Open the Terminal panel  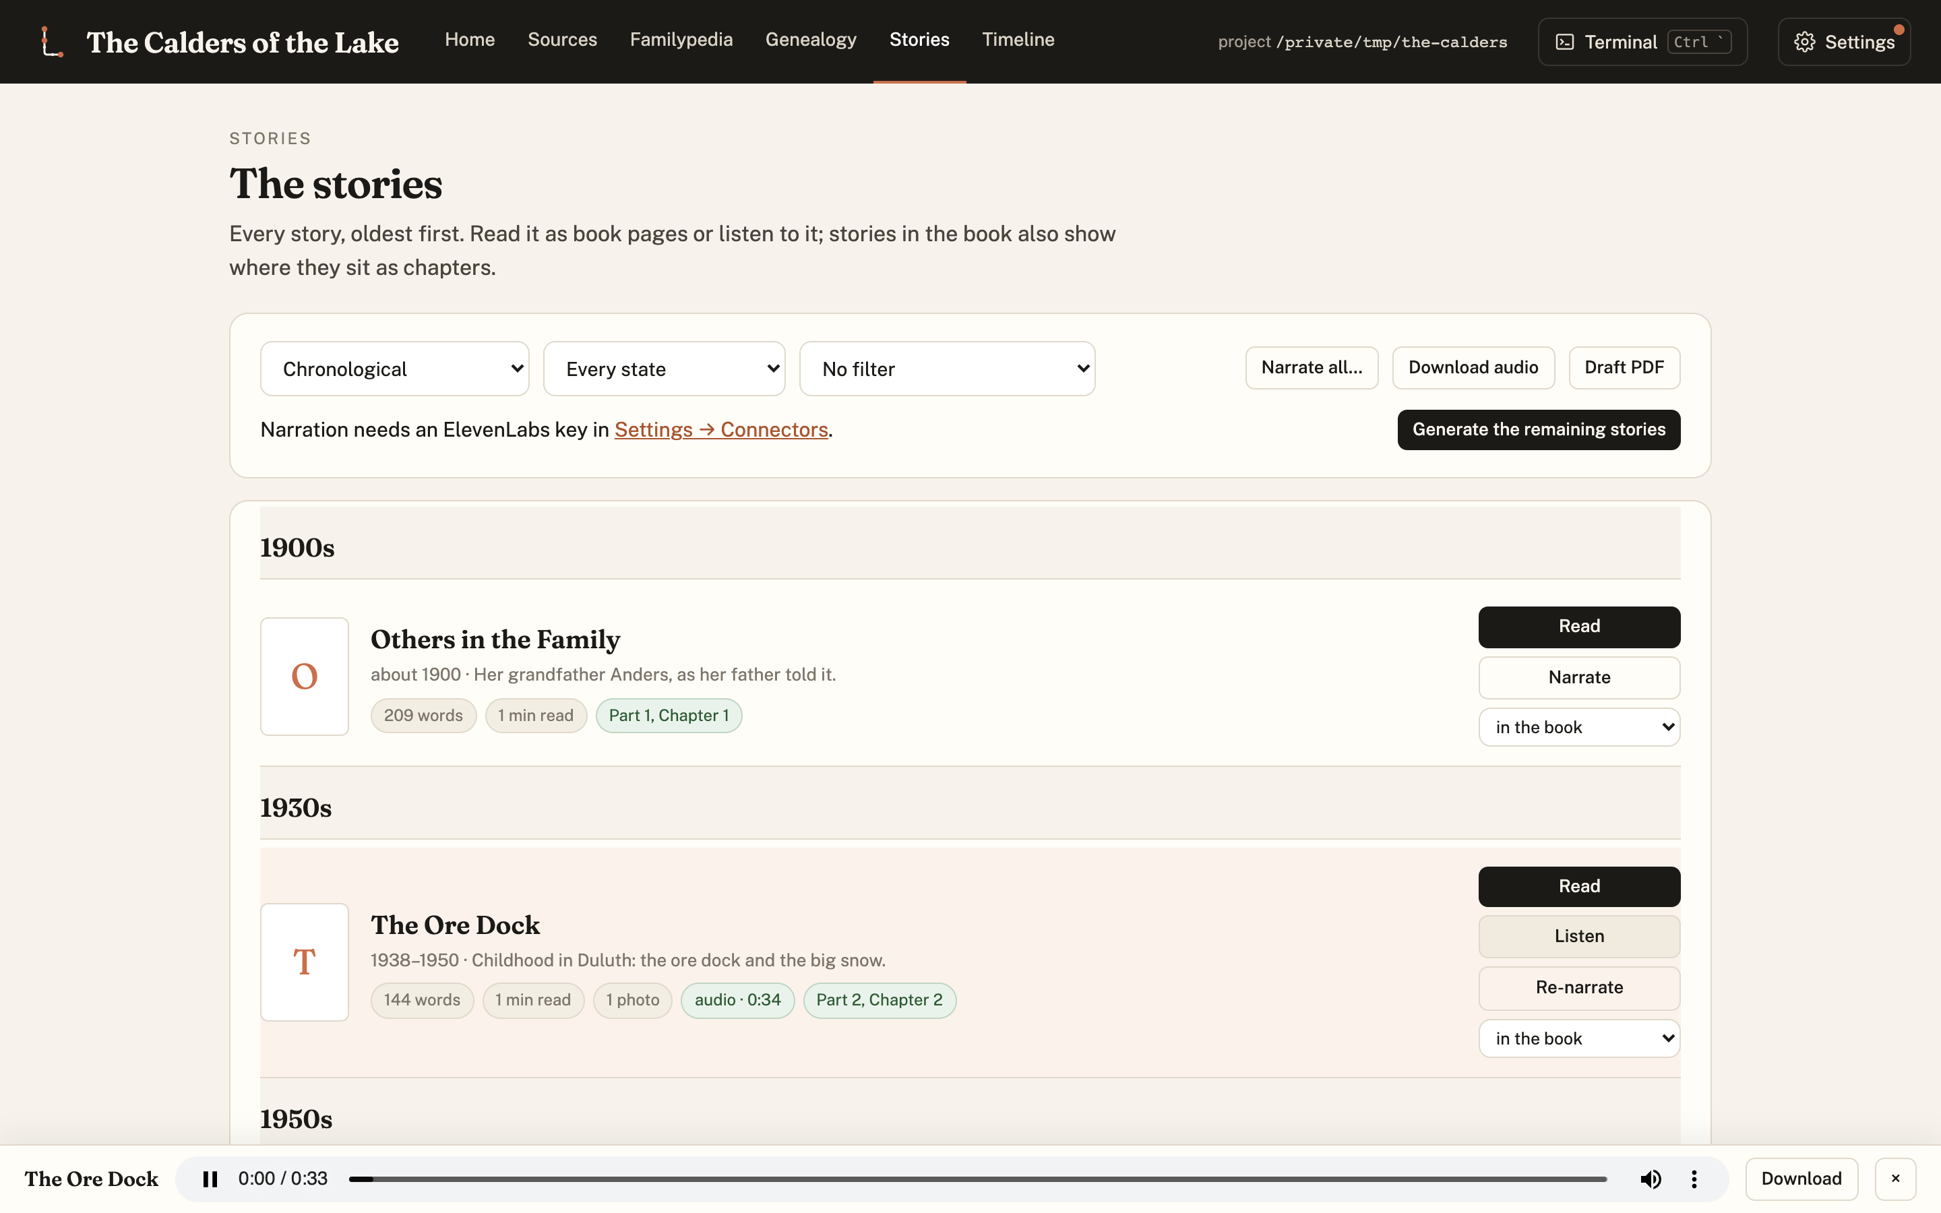click(x=1642, y=42)
